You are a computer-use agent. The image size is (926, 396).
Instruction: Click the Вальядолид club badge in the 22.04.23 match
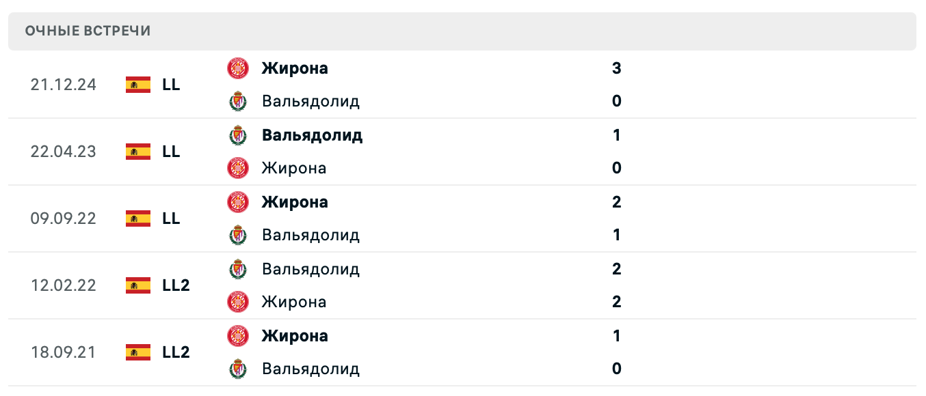pyautogui.click(x=237, y=135)
